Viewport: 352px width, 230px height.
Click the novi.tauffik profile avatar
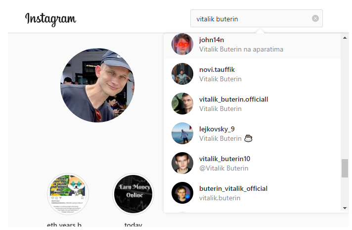click(182, 74)
